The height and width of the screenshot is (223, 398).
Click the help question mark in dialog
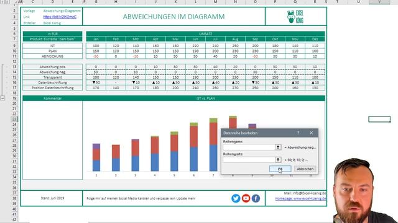[298, 133]
